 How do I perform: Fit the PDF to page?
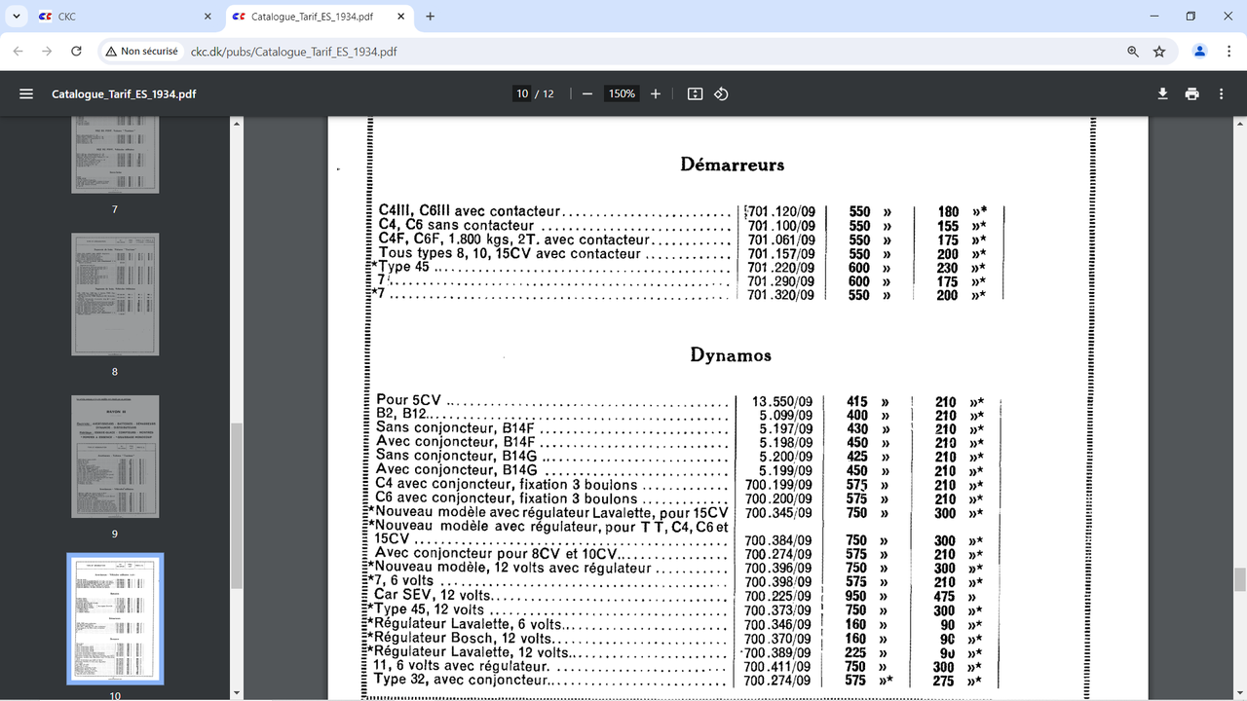[x=695, y=93]
